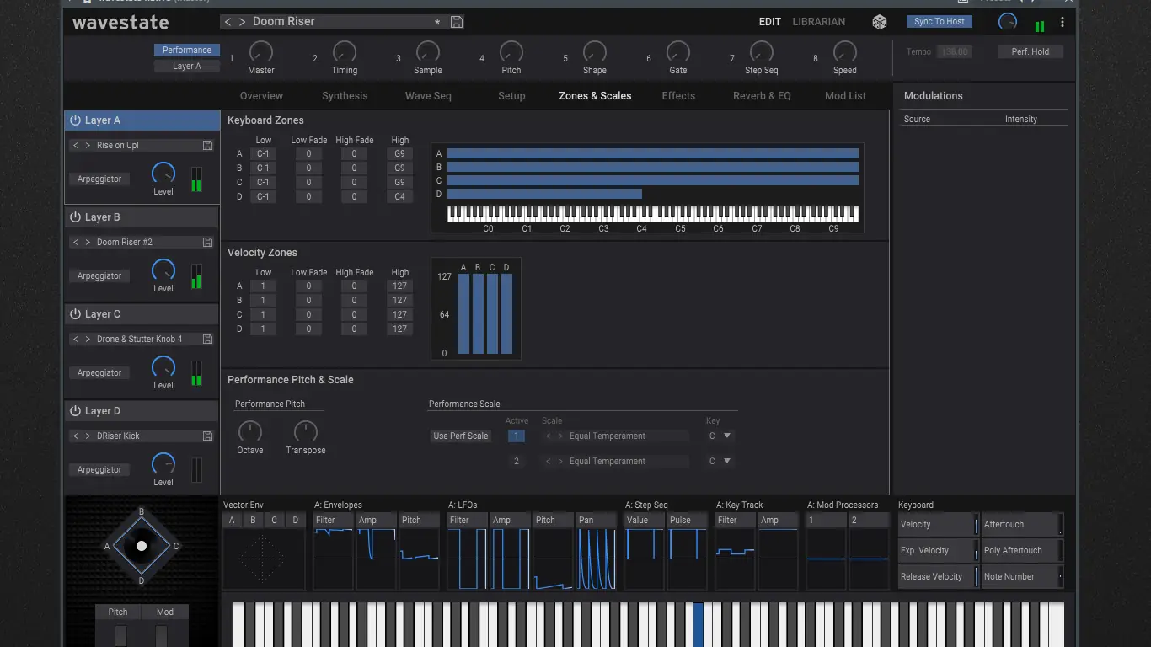This screenshot has height=647, width=1151.
Task: Select the Performance button
Action: (x=187, y=51)
